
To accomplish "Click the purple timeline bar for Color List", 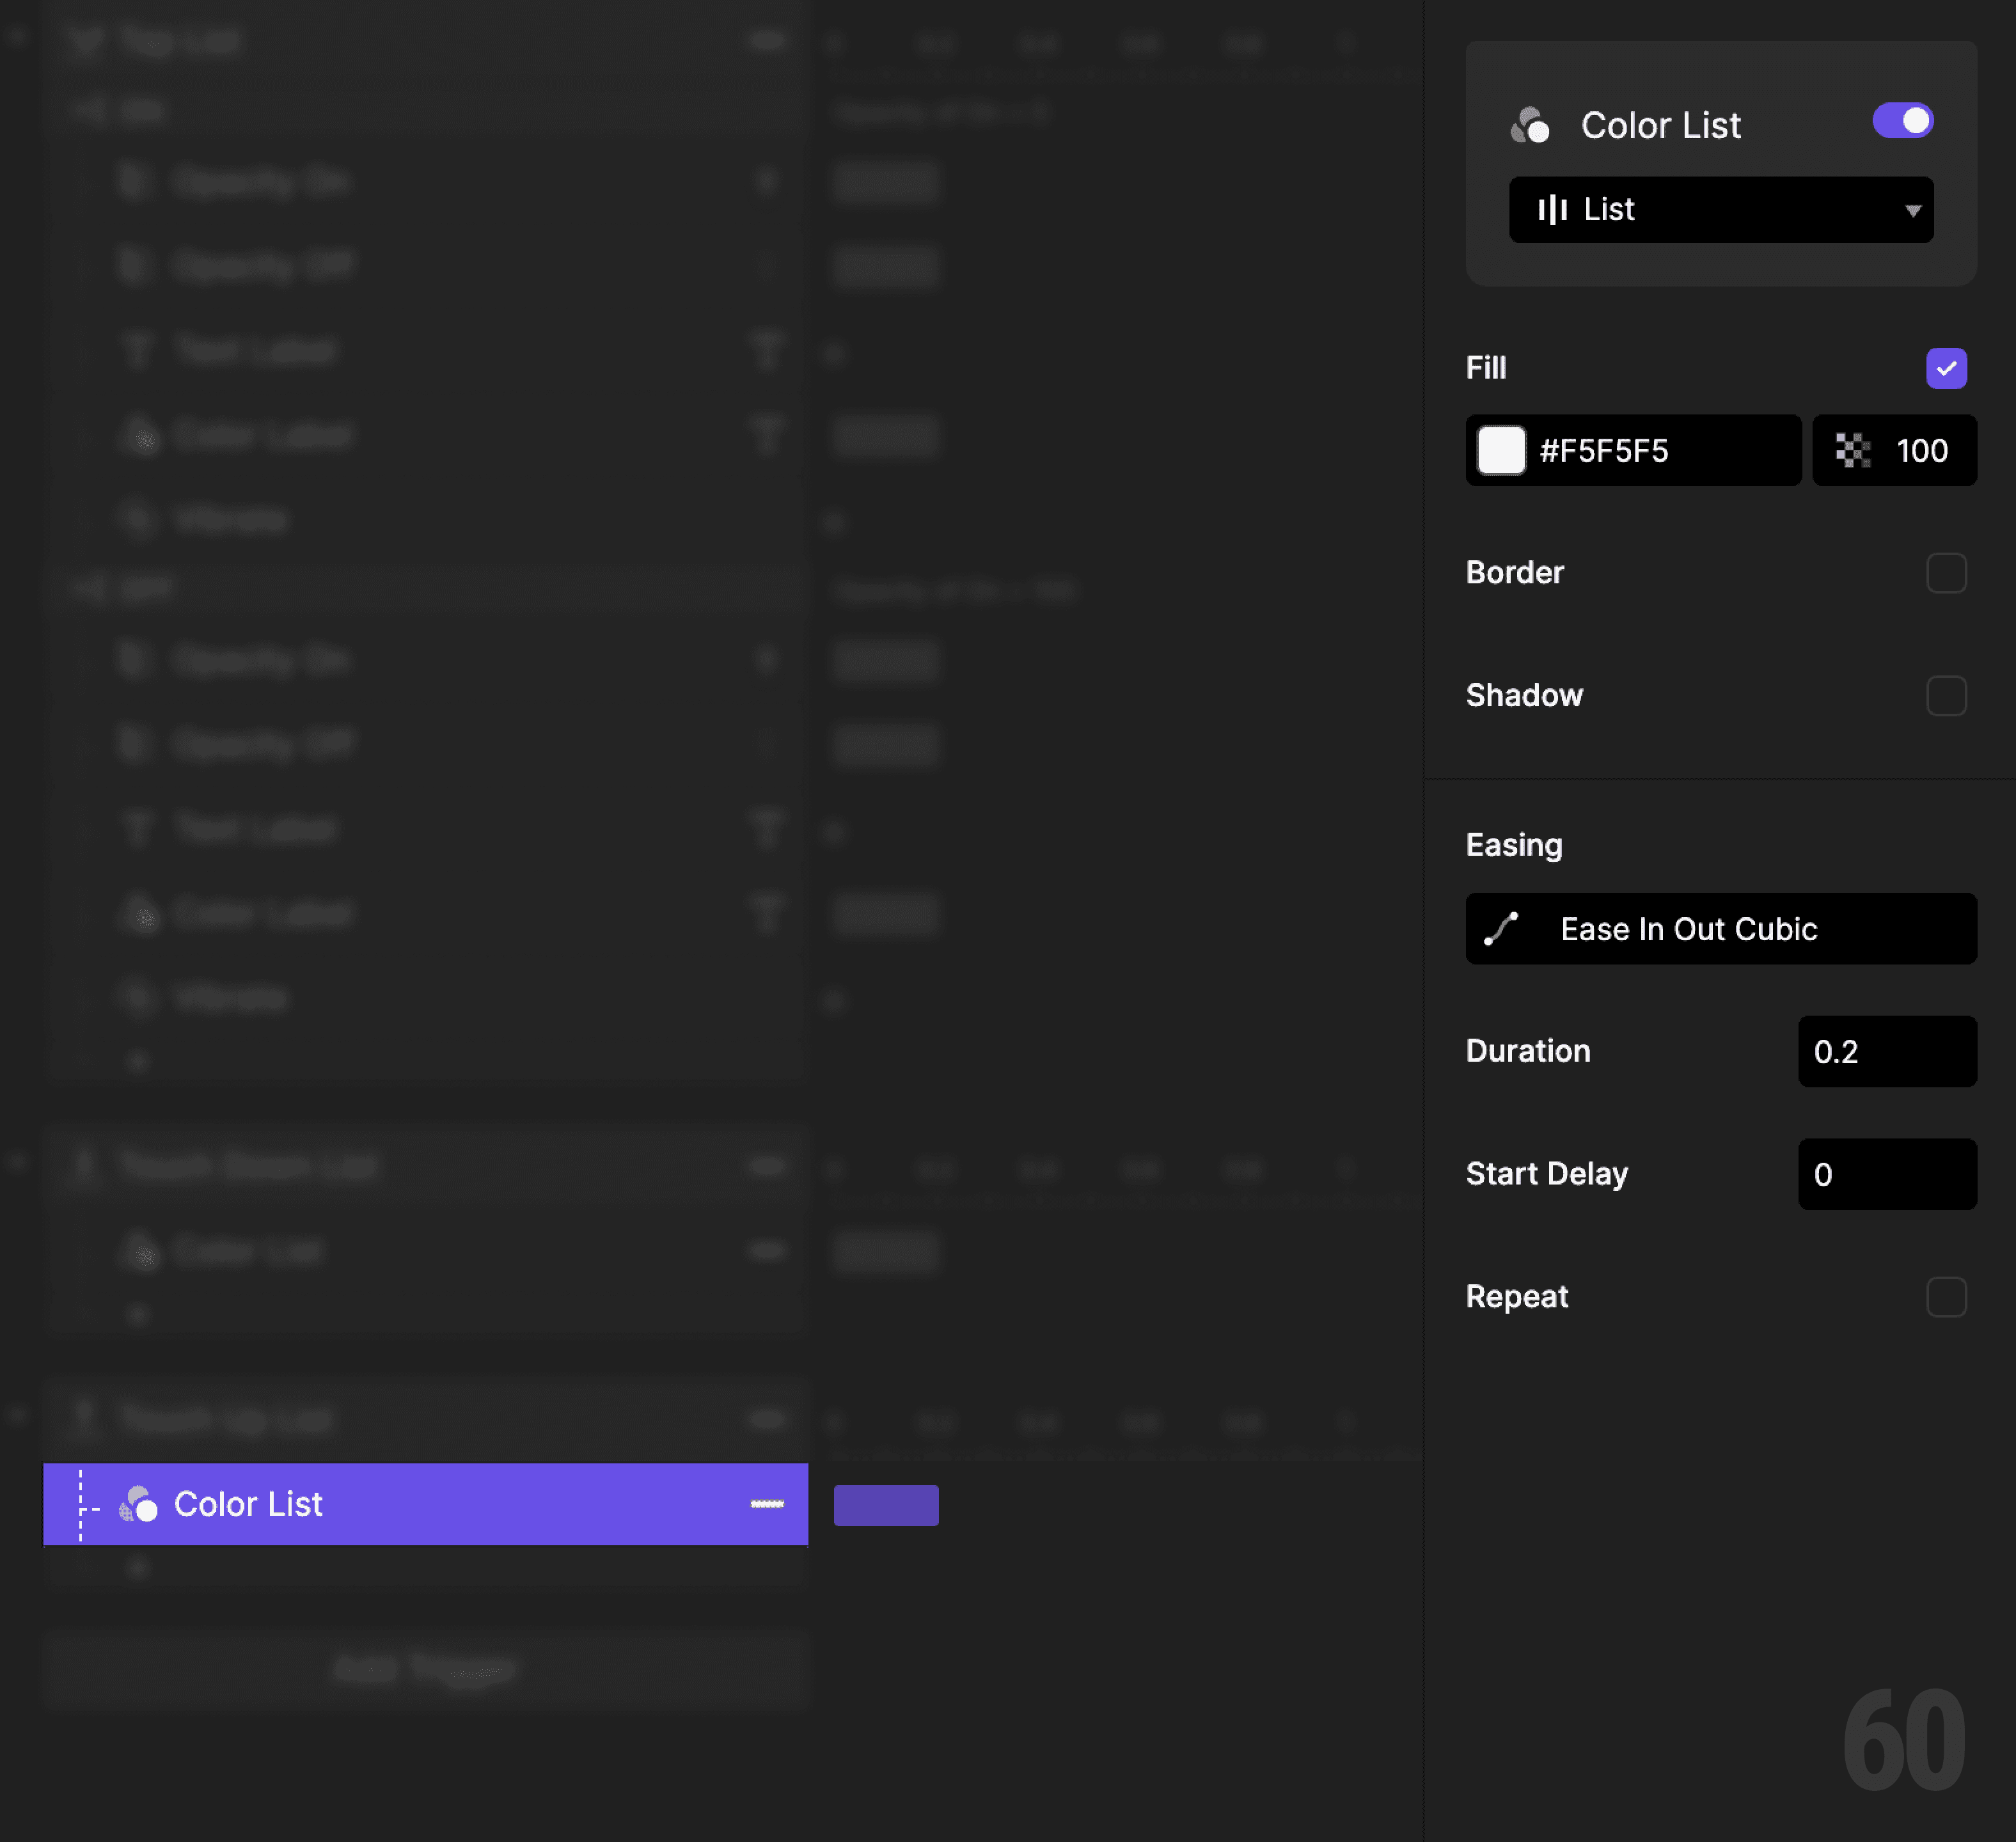I will tap(886, 1505).
